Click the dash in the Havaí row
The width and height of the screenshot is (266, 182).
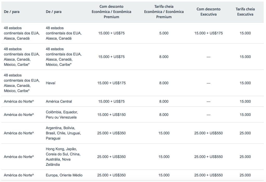208,83
